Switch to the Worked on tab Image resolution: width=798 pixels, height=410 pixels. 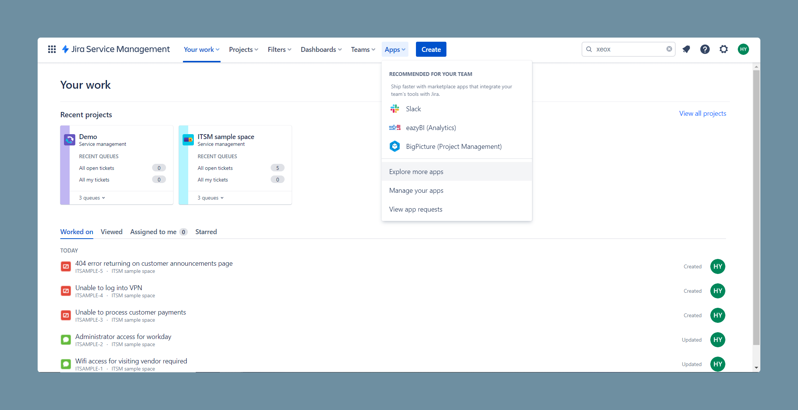77,232
